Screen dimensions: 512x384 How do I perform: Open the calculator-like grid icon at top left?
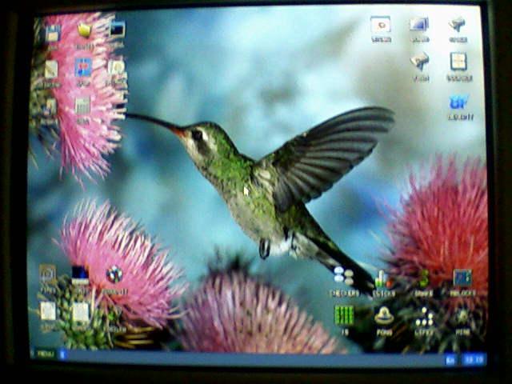tap(82, 105)
